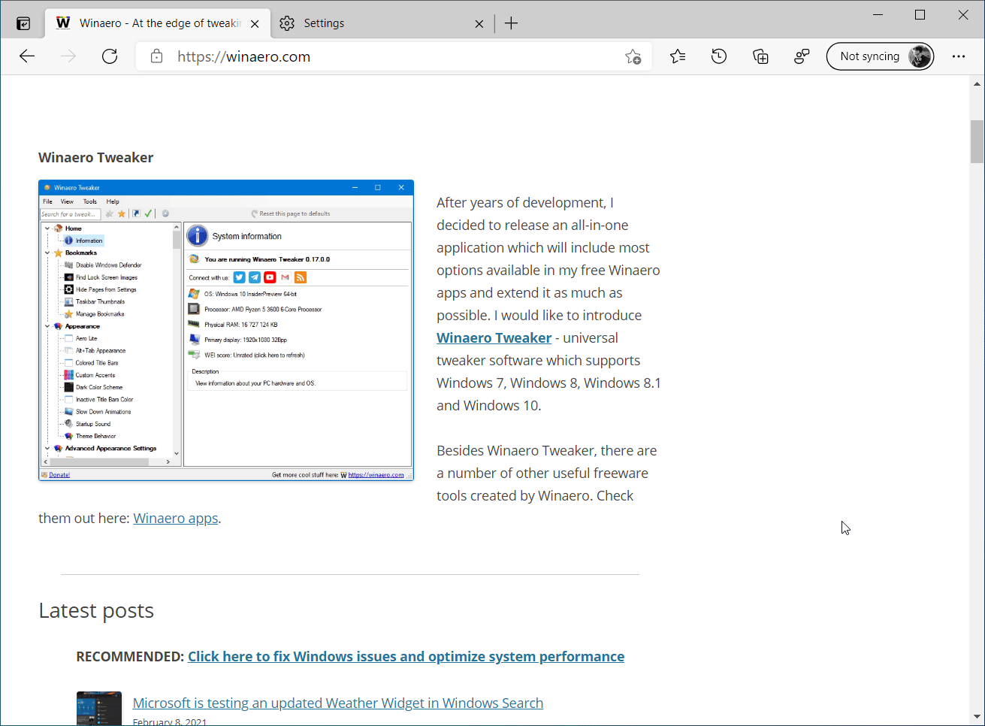Click the Weather Widget article headline
The image size is (985, 726).
pyautogui.click(x=337, y=703)
